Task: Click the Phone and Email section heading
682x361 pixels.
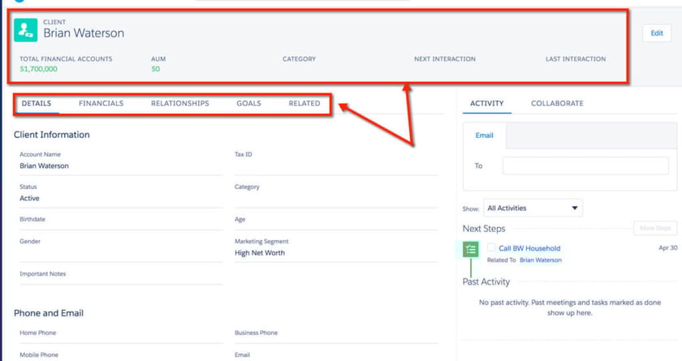Action: [x=49, y=313]
